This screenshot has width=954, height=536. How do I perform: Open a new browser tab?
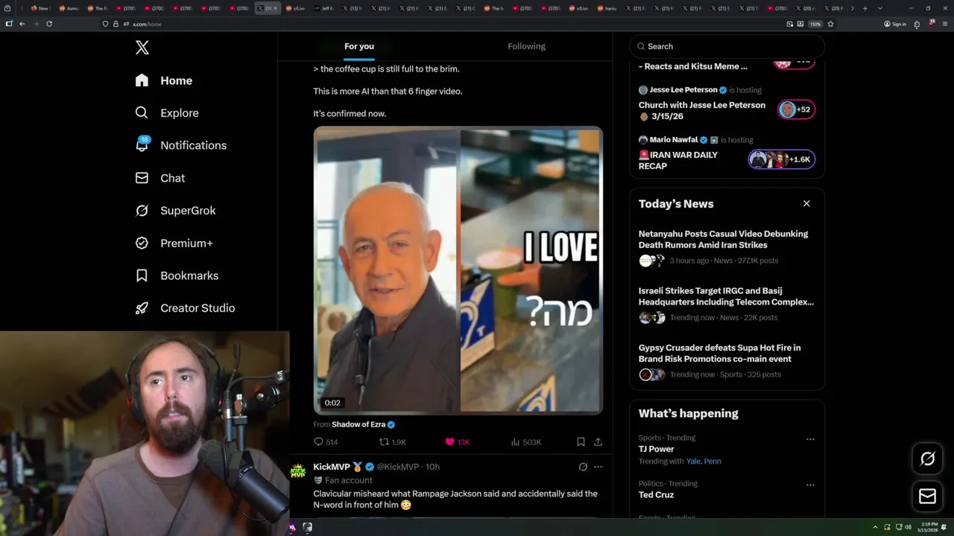coord(865,8)
